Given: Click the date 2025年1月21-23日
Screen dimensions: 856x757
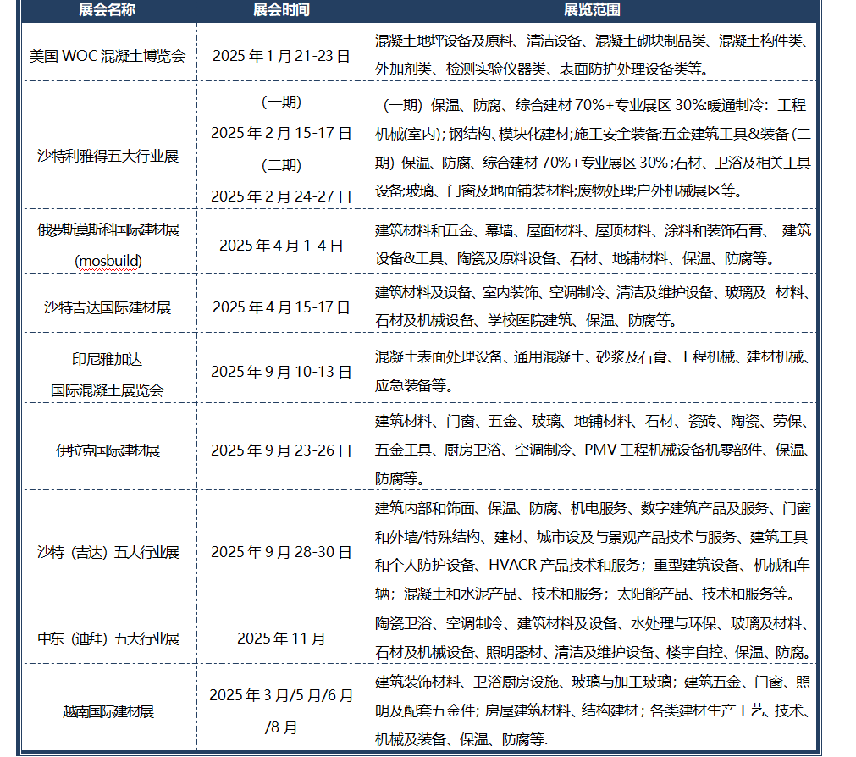Looking at the screenshot, I should tap(281, 57).
